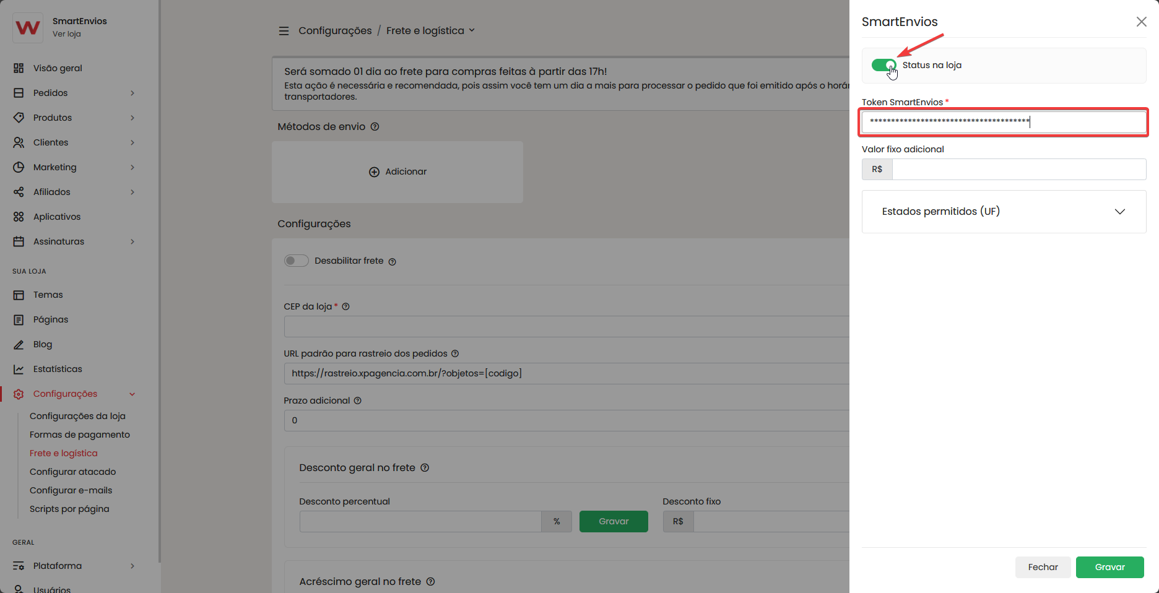Image resolution: width=1159 pixels, height=593 pixels.
Task: Click the Fechar button
Action: click(x=1043, y=567)
